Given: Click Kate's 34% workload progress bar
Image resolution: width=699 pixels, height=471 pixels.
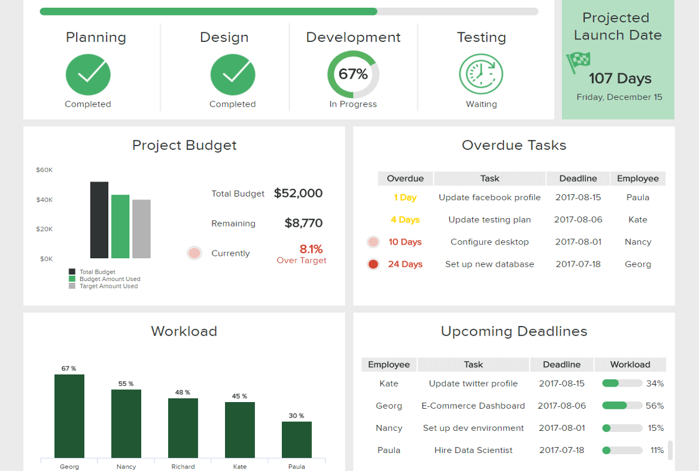Looking at the screenshot, I should click(622, 384).
